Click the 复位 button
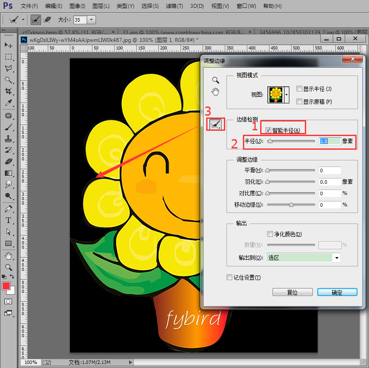This screenshot has width=369, height=368. click(292, 292)
